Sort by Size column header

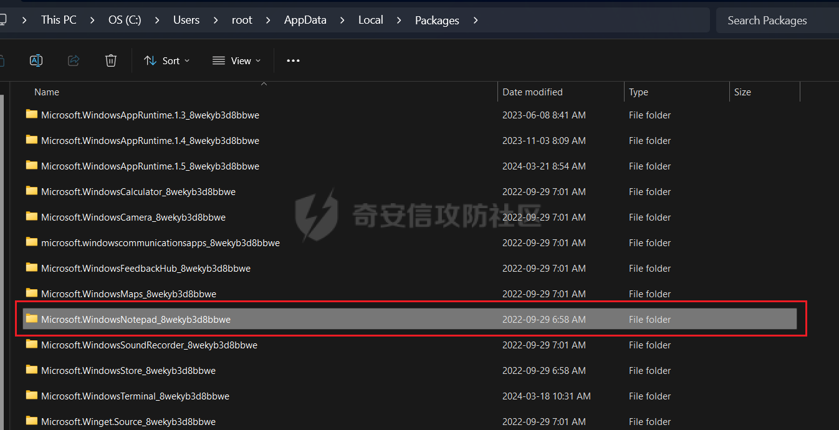pyautogui.click(x=742, y=92)
